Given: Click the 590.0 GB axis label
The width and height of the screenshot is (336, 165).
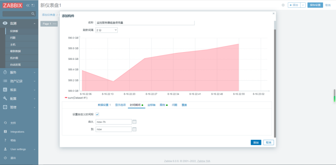Looking at the screenshot, I should 73,38.
